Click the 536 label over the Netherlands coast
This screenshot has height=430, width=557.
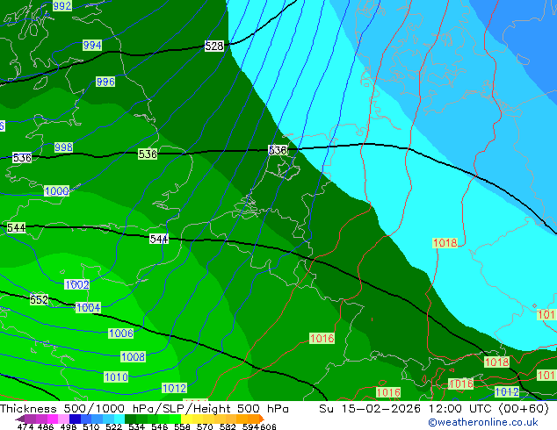(x=278, y=150)
